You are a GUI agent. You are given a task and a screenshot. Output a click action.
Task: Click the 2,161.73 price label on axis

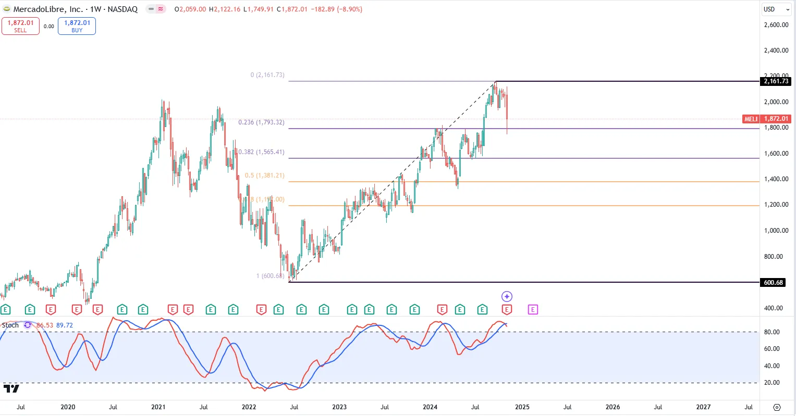click(x=776, y=81)
